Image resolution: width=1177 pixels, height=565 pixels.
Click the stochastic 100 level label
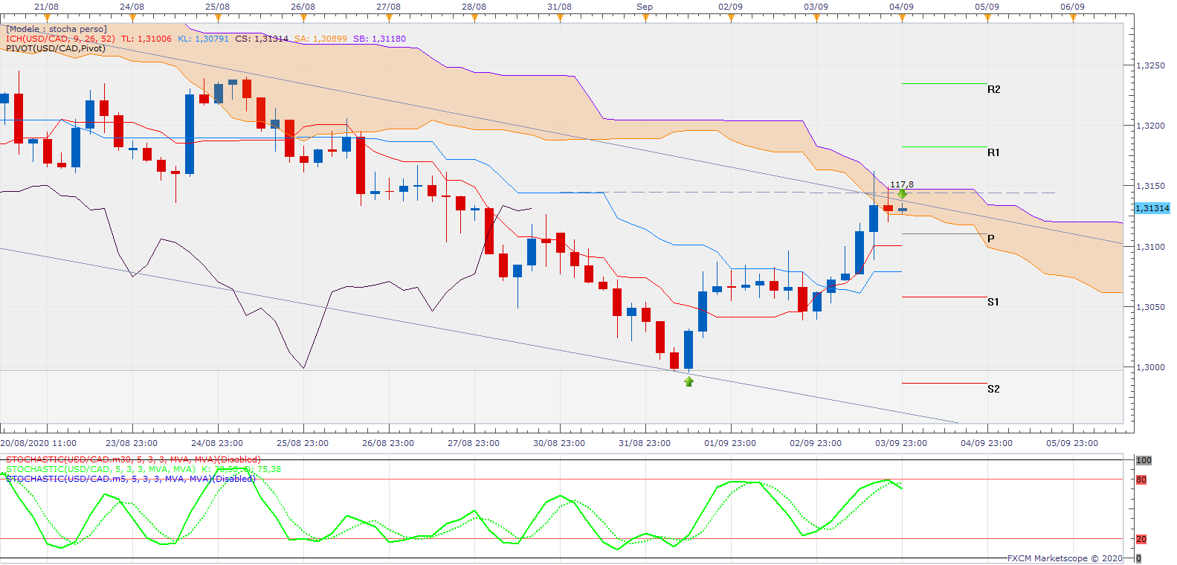[1144, 460]
